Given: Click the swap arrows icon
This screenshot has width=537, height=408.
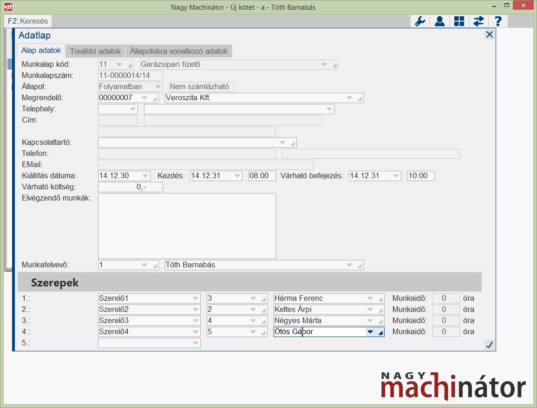Looking at the screenshot, I should click(478, 21).
